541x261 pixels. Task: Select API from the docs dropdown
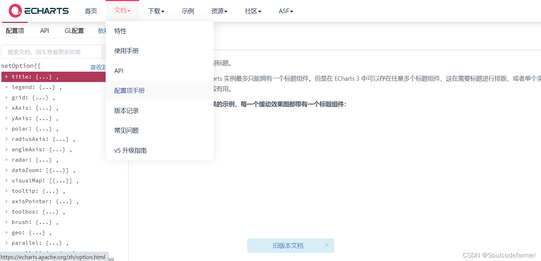click(160, 71)
